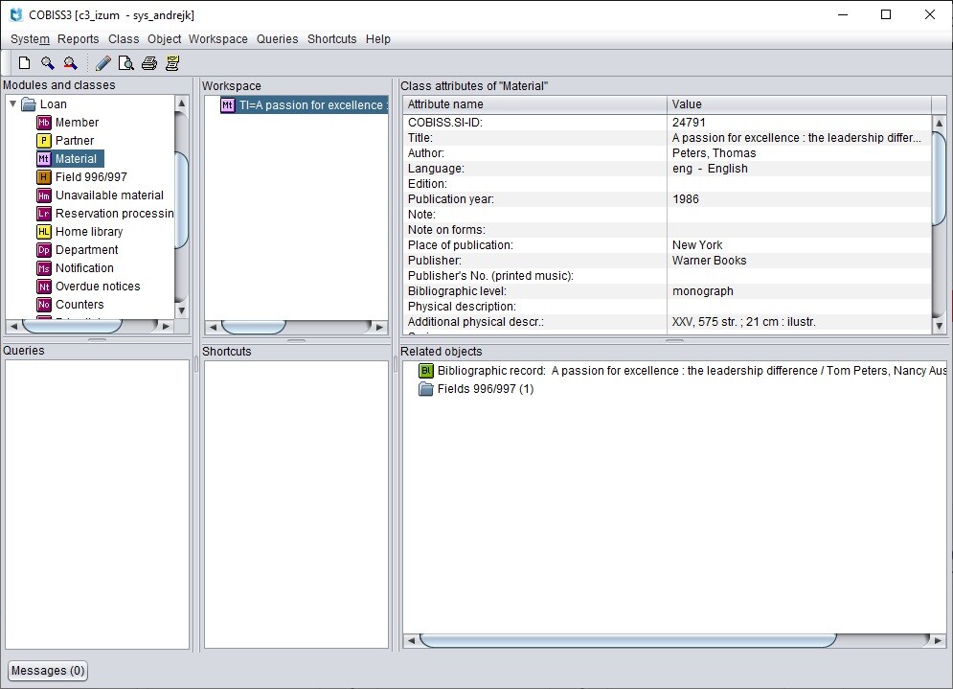Viewport: 953px width, 689px height.
Task: Click the Bibliographic level value 'monograph'
Action: [703, 290]
